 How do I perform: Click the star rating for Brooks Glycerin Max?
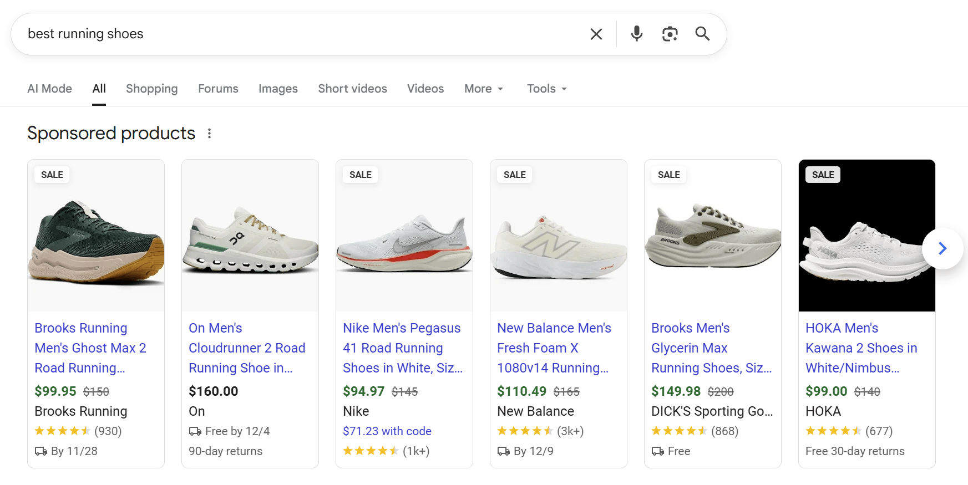click(x=679, y=431)
